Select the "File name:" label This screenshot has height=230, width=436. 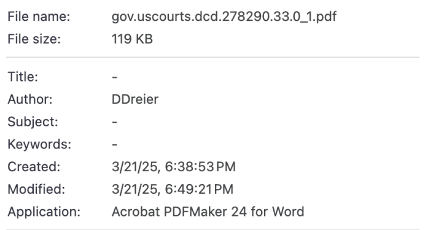click(39, 17)
